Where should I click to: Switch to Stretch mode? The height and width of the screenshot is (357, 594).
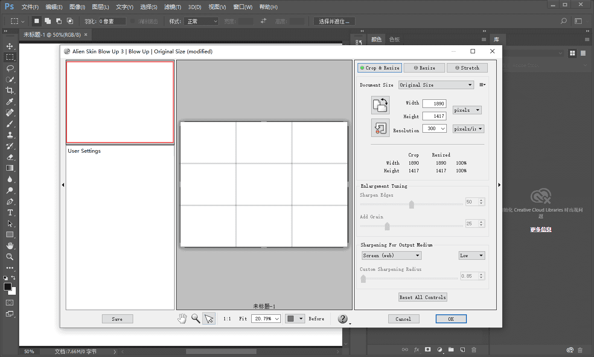click(467, 68)
